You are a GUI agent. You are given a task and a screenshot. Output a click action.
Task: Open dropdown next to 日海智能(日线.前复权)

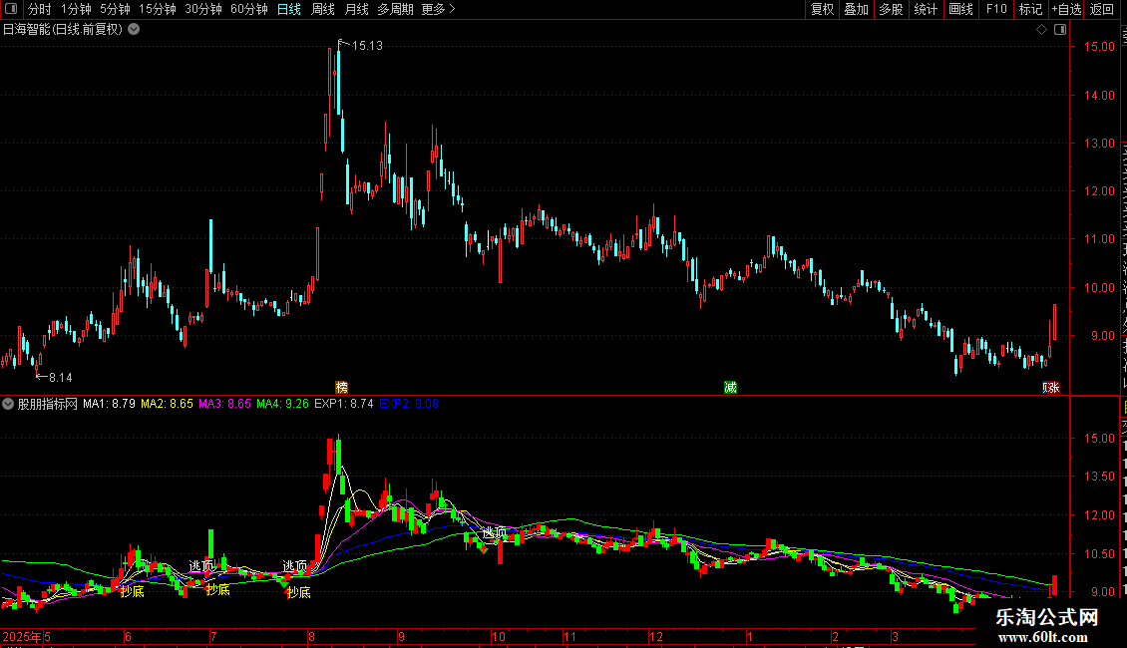coord(134,30)
